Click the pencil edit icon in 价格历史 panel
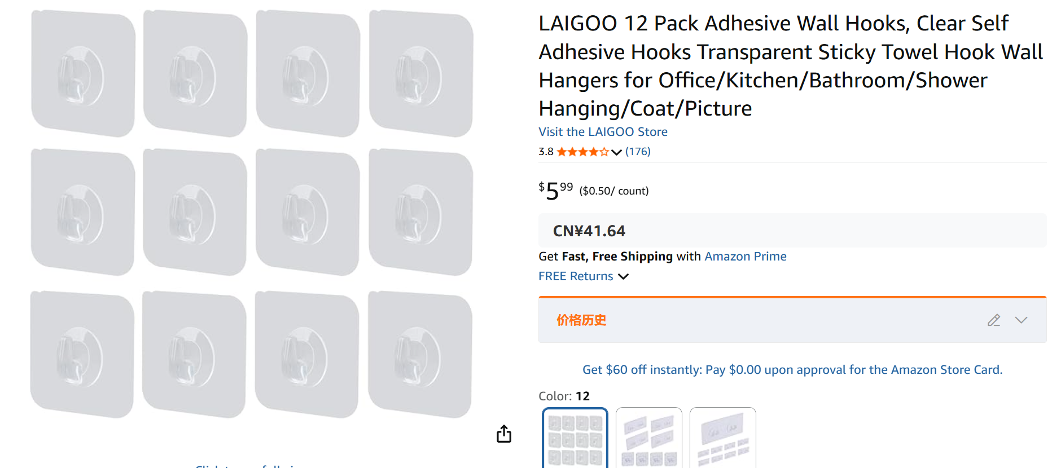 click(x=994, y=320)
